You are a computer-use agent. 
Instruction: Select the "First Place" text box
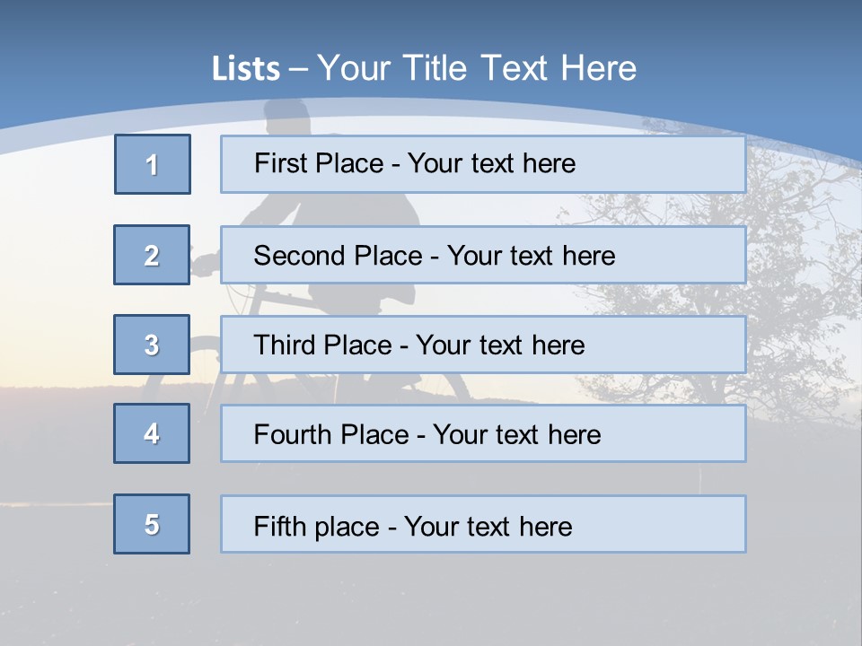click(483, 164)
